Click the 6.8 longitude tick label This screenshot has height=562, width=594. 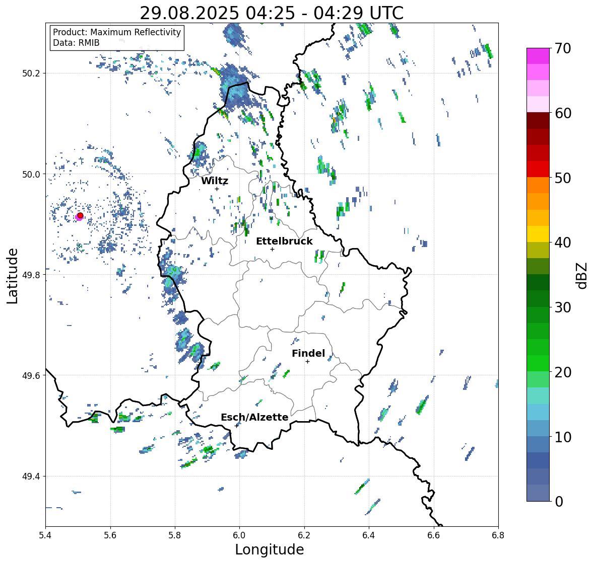498,535
